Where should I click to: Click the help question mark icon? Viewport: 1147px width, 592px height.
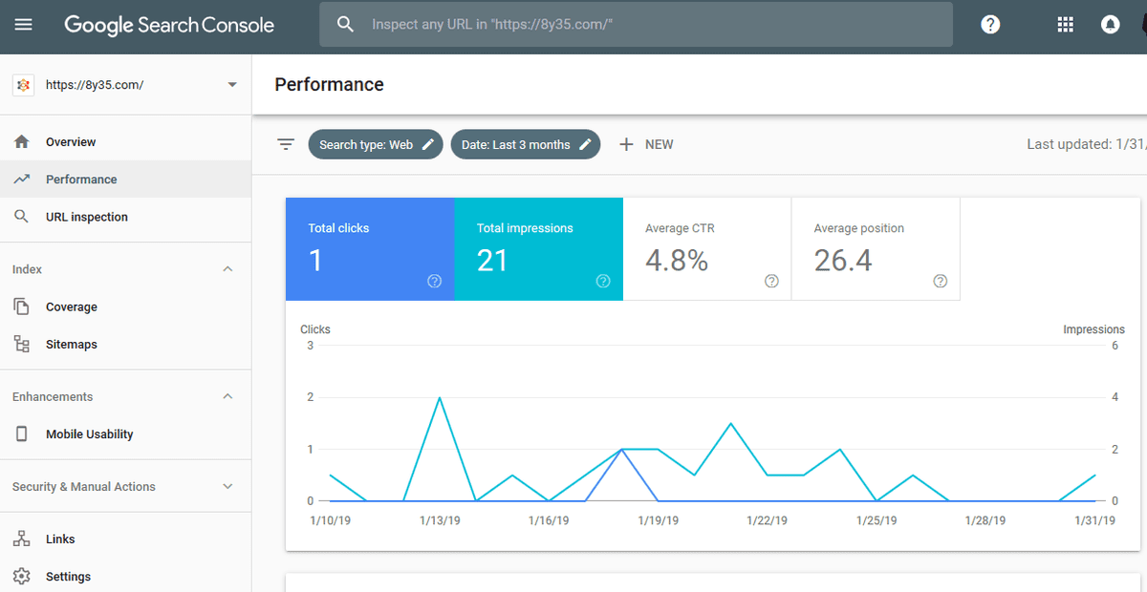[990, 25]
